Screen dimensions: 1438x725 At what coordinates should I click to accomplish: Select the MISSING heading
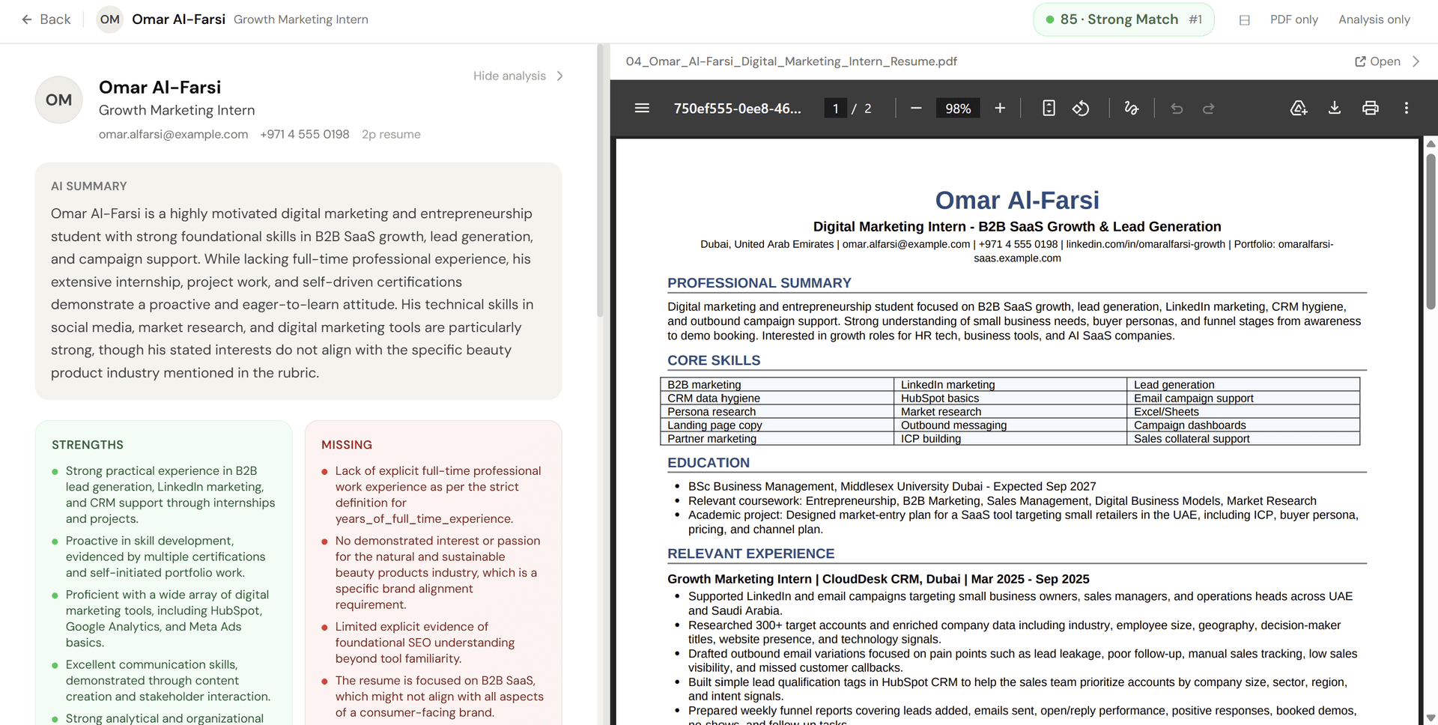pos(347,445)
